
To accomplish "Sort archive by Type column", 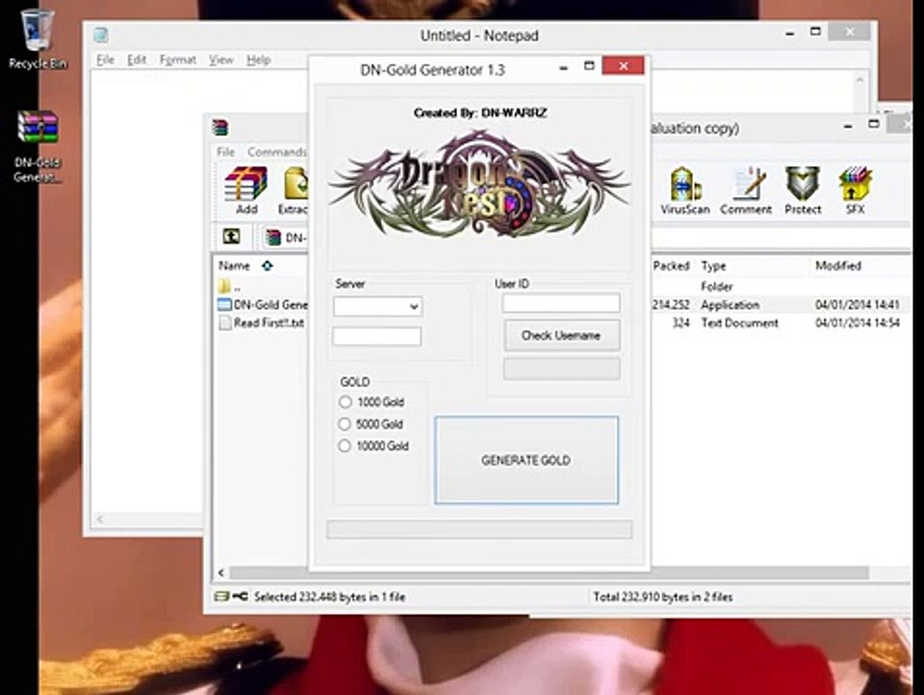I will (713, 266).
